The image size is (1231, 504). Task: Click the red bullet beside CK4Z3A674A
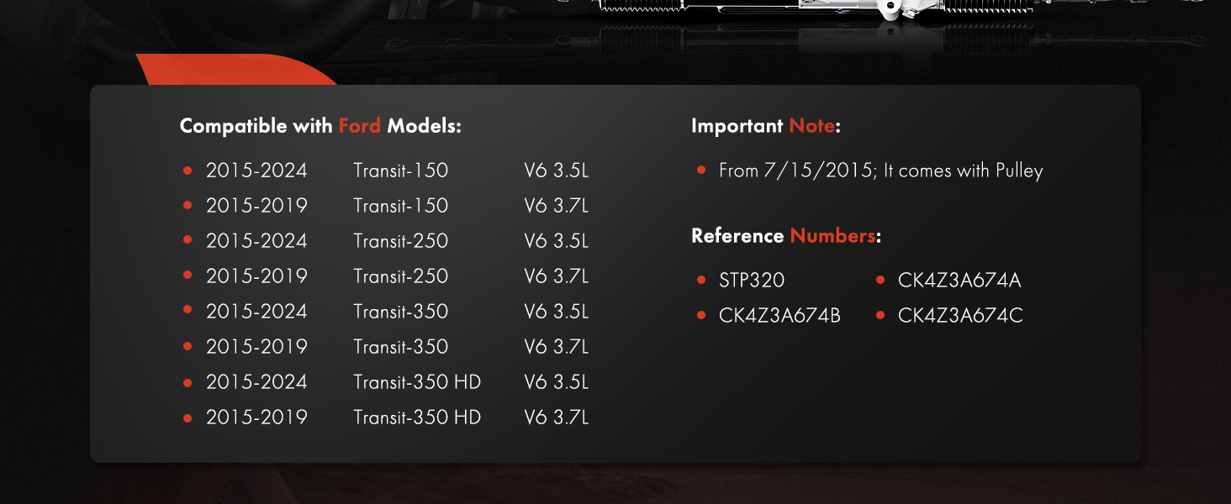tap(880, 281)
